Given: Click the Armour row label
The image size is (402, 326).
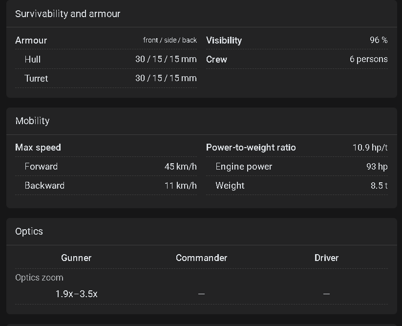Looking at the screenshot, I should [31, 40].
